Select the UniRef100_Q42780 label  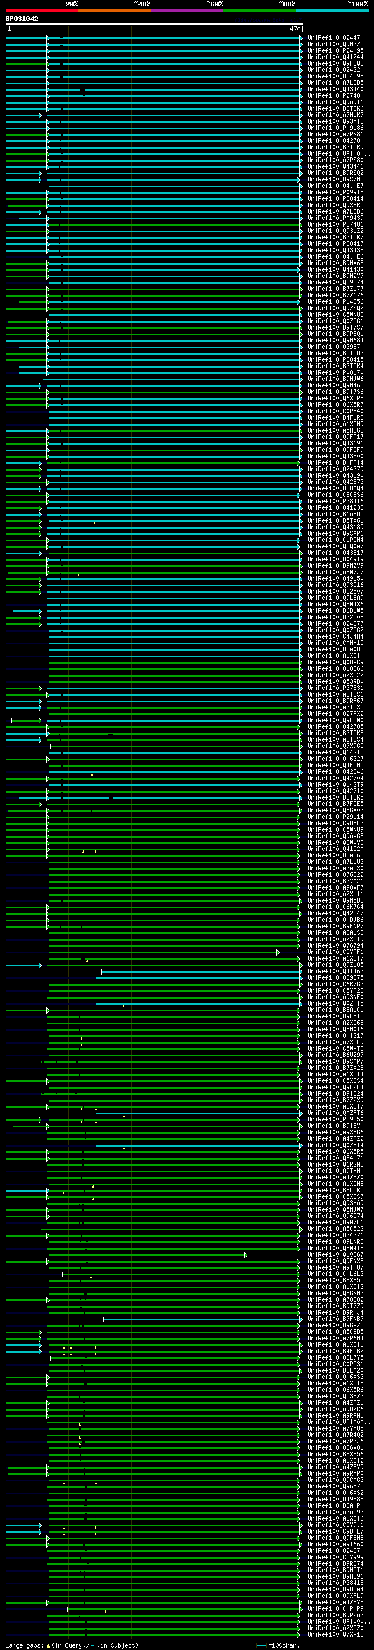coord(335,141)
